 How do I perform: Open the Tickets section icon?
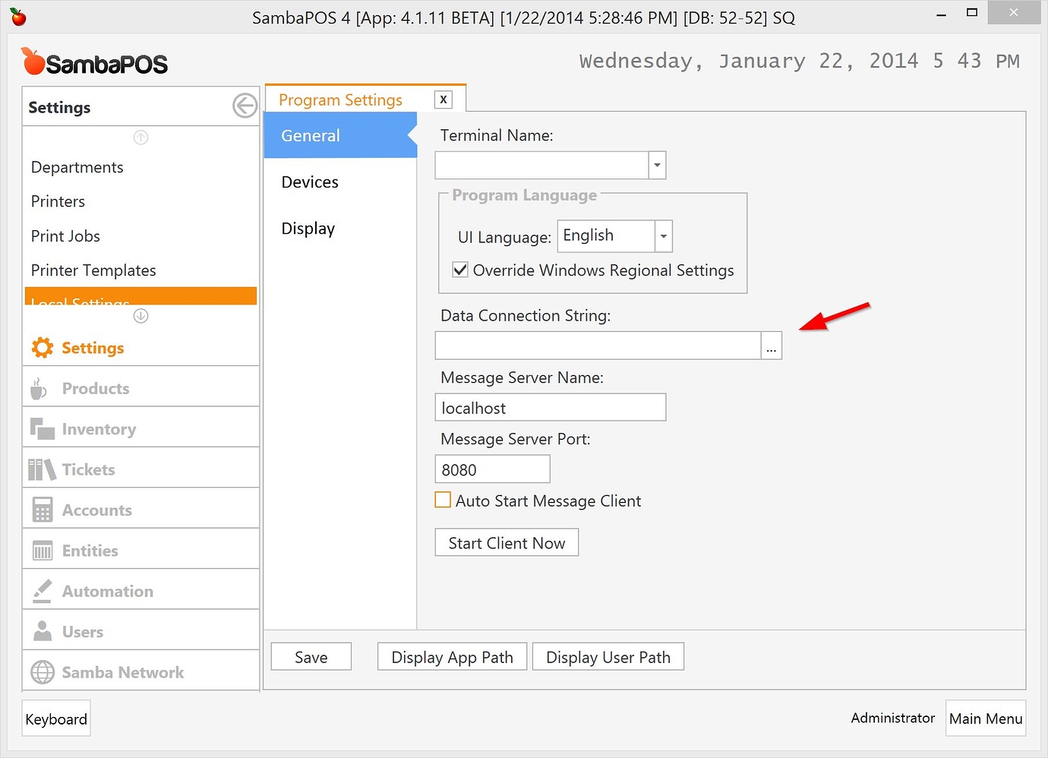(x=39, y=469)
